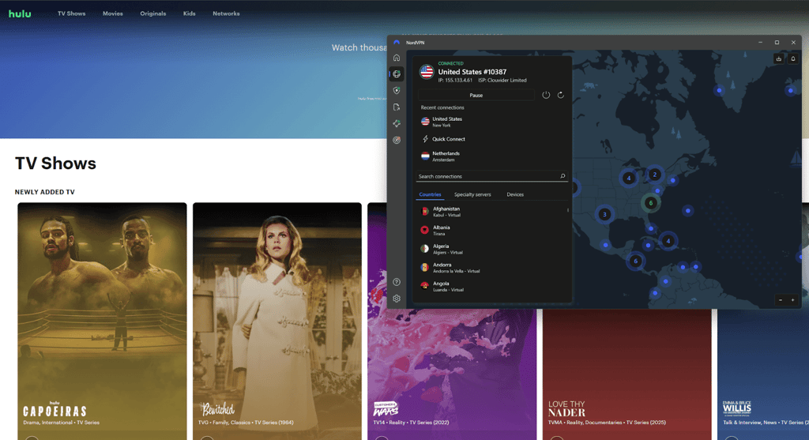Click the Hulu logo

tap(20, 14)
